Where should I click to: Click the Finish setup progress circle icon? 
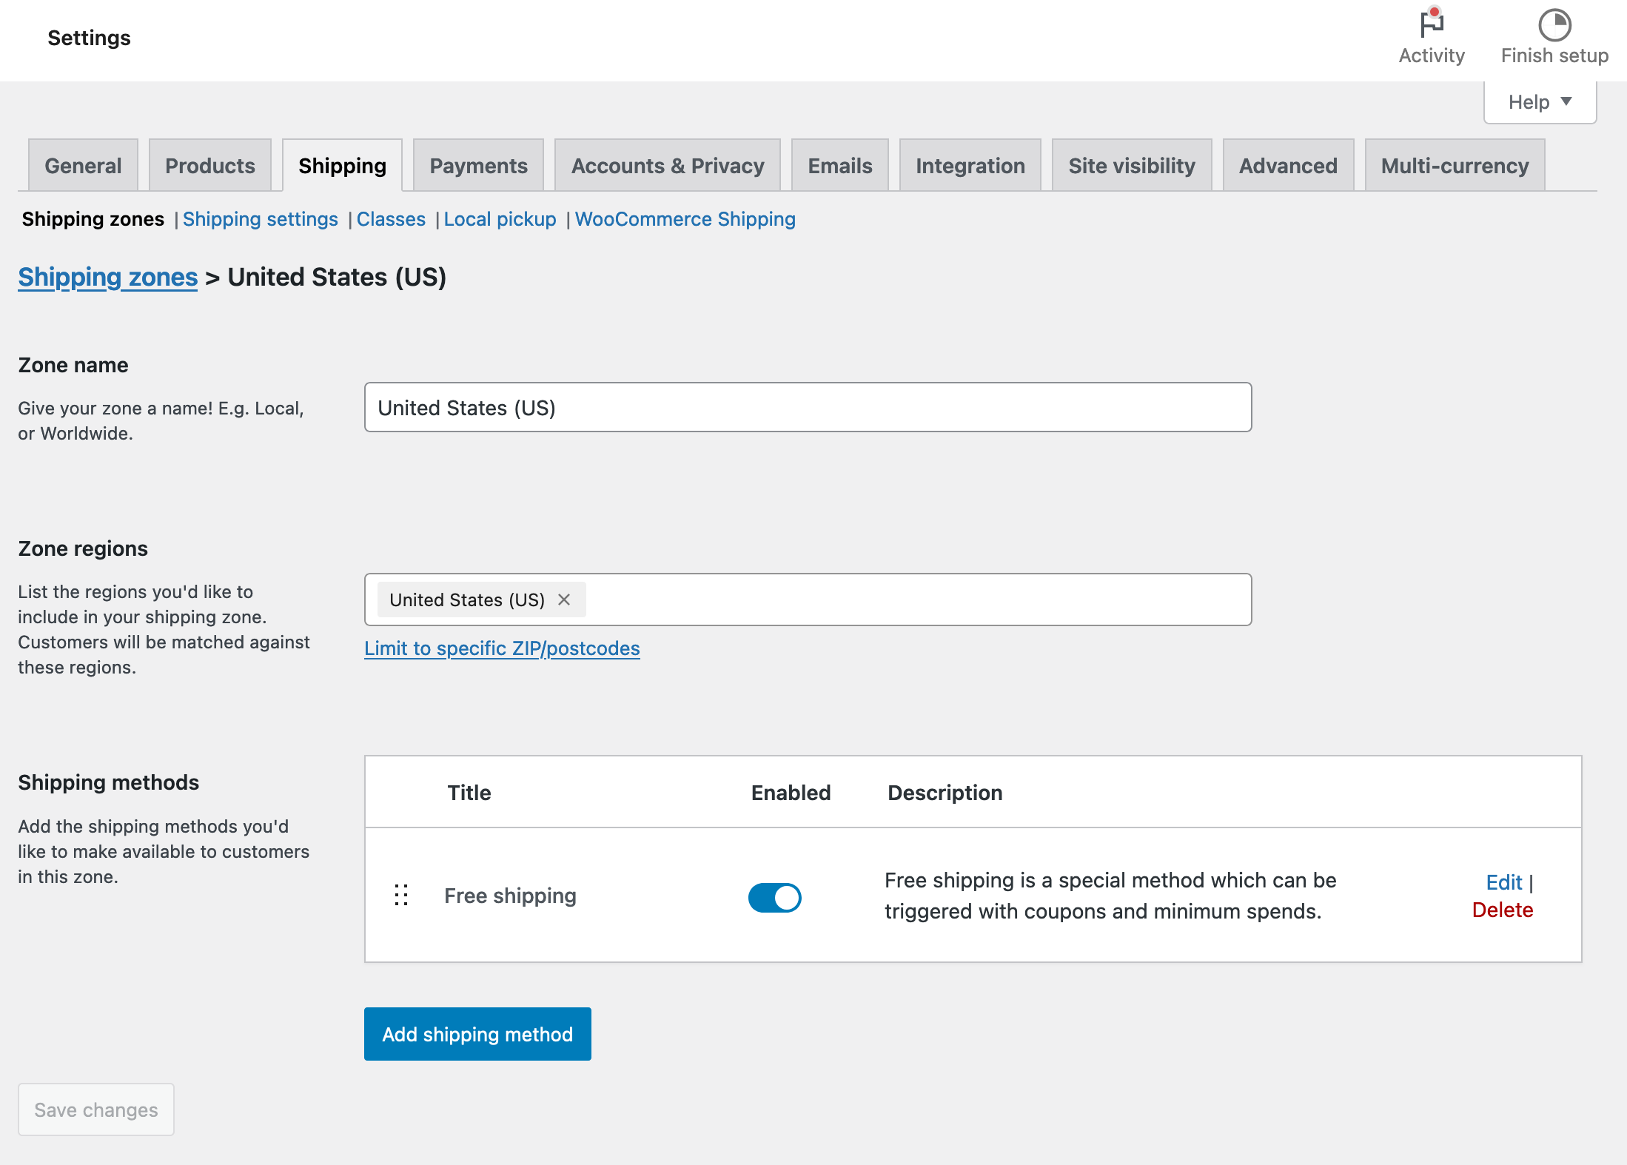(x=1554, y=24)
